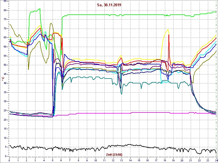This screenshot has height=163, width=218.
Task: Click the y-axis tick label '85'
Action: [x=5, y=1]
